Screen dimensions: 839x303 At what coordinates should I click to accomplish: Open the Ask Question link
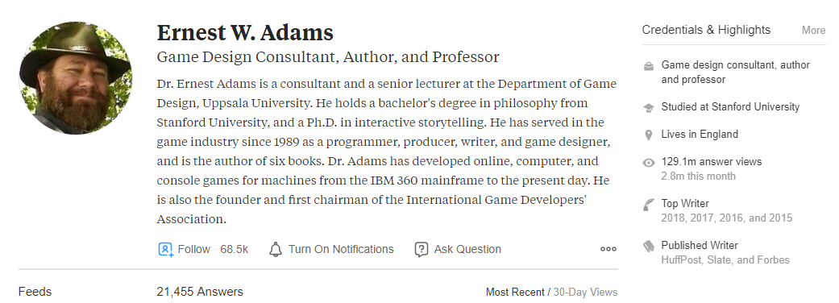coord(467,250)
